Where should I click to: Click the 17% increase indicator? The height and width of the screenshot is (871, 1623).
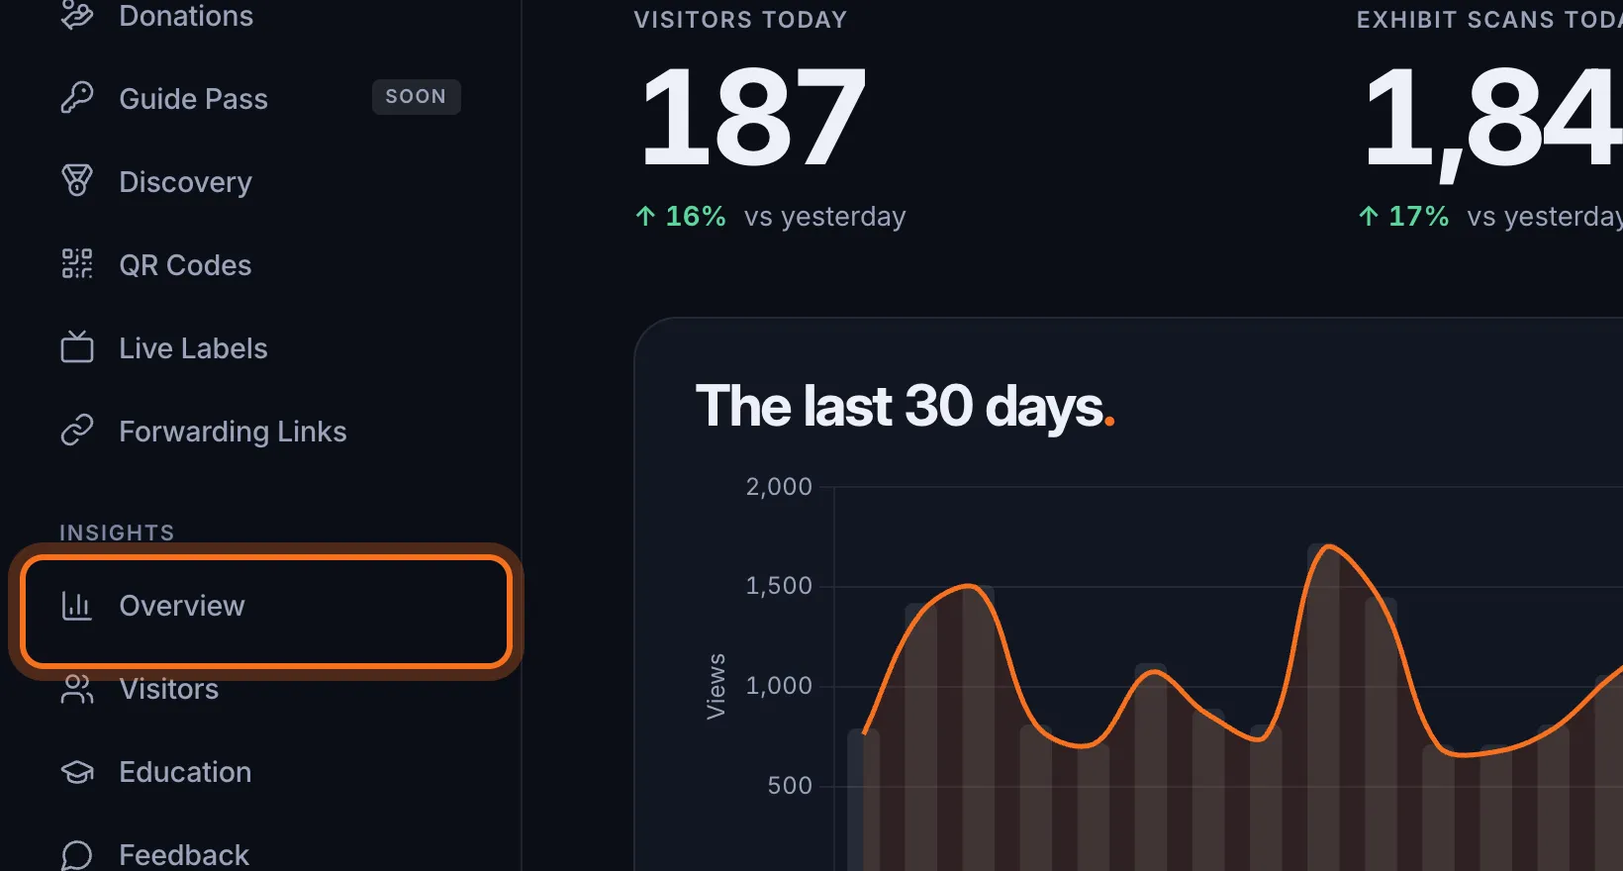click(1403, 216)
